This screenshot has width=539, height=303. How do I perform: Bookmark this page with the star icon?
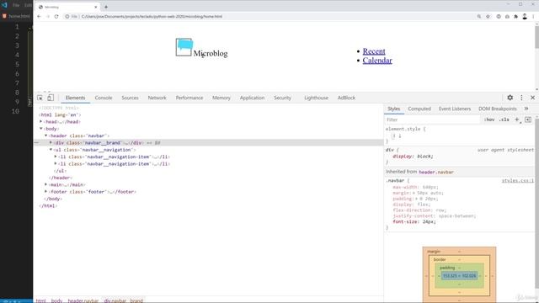488,17
